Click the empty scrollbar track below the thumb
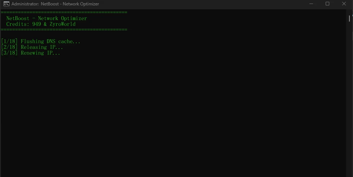Viewport: 353px width, 177px height. pyautogui.click(x=349, y=99)
